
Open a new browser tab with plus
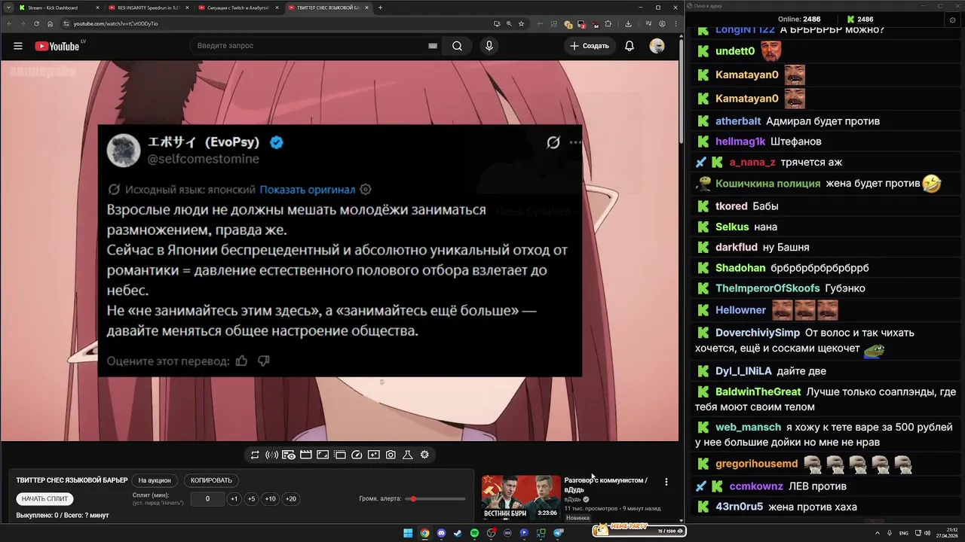tap(380, 8)
